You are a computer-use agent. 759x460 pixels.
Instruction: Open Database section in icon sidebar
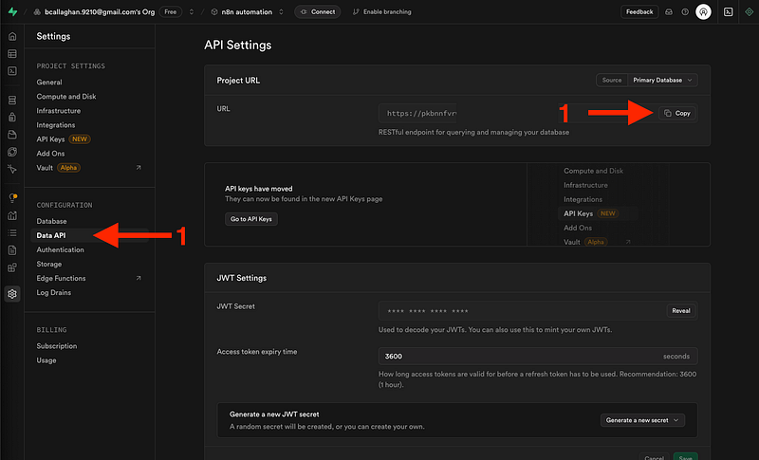pos(11,100)
